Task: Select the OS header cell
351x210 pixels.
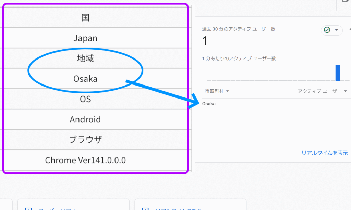Action: [85, 99]
